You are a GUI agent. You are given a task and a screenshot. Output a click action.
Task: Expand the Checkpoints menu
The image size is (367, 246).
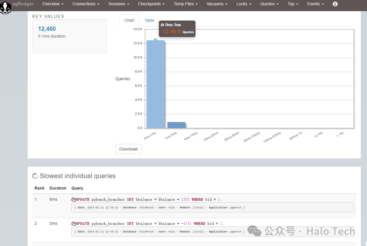pos(151,4)
